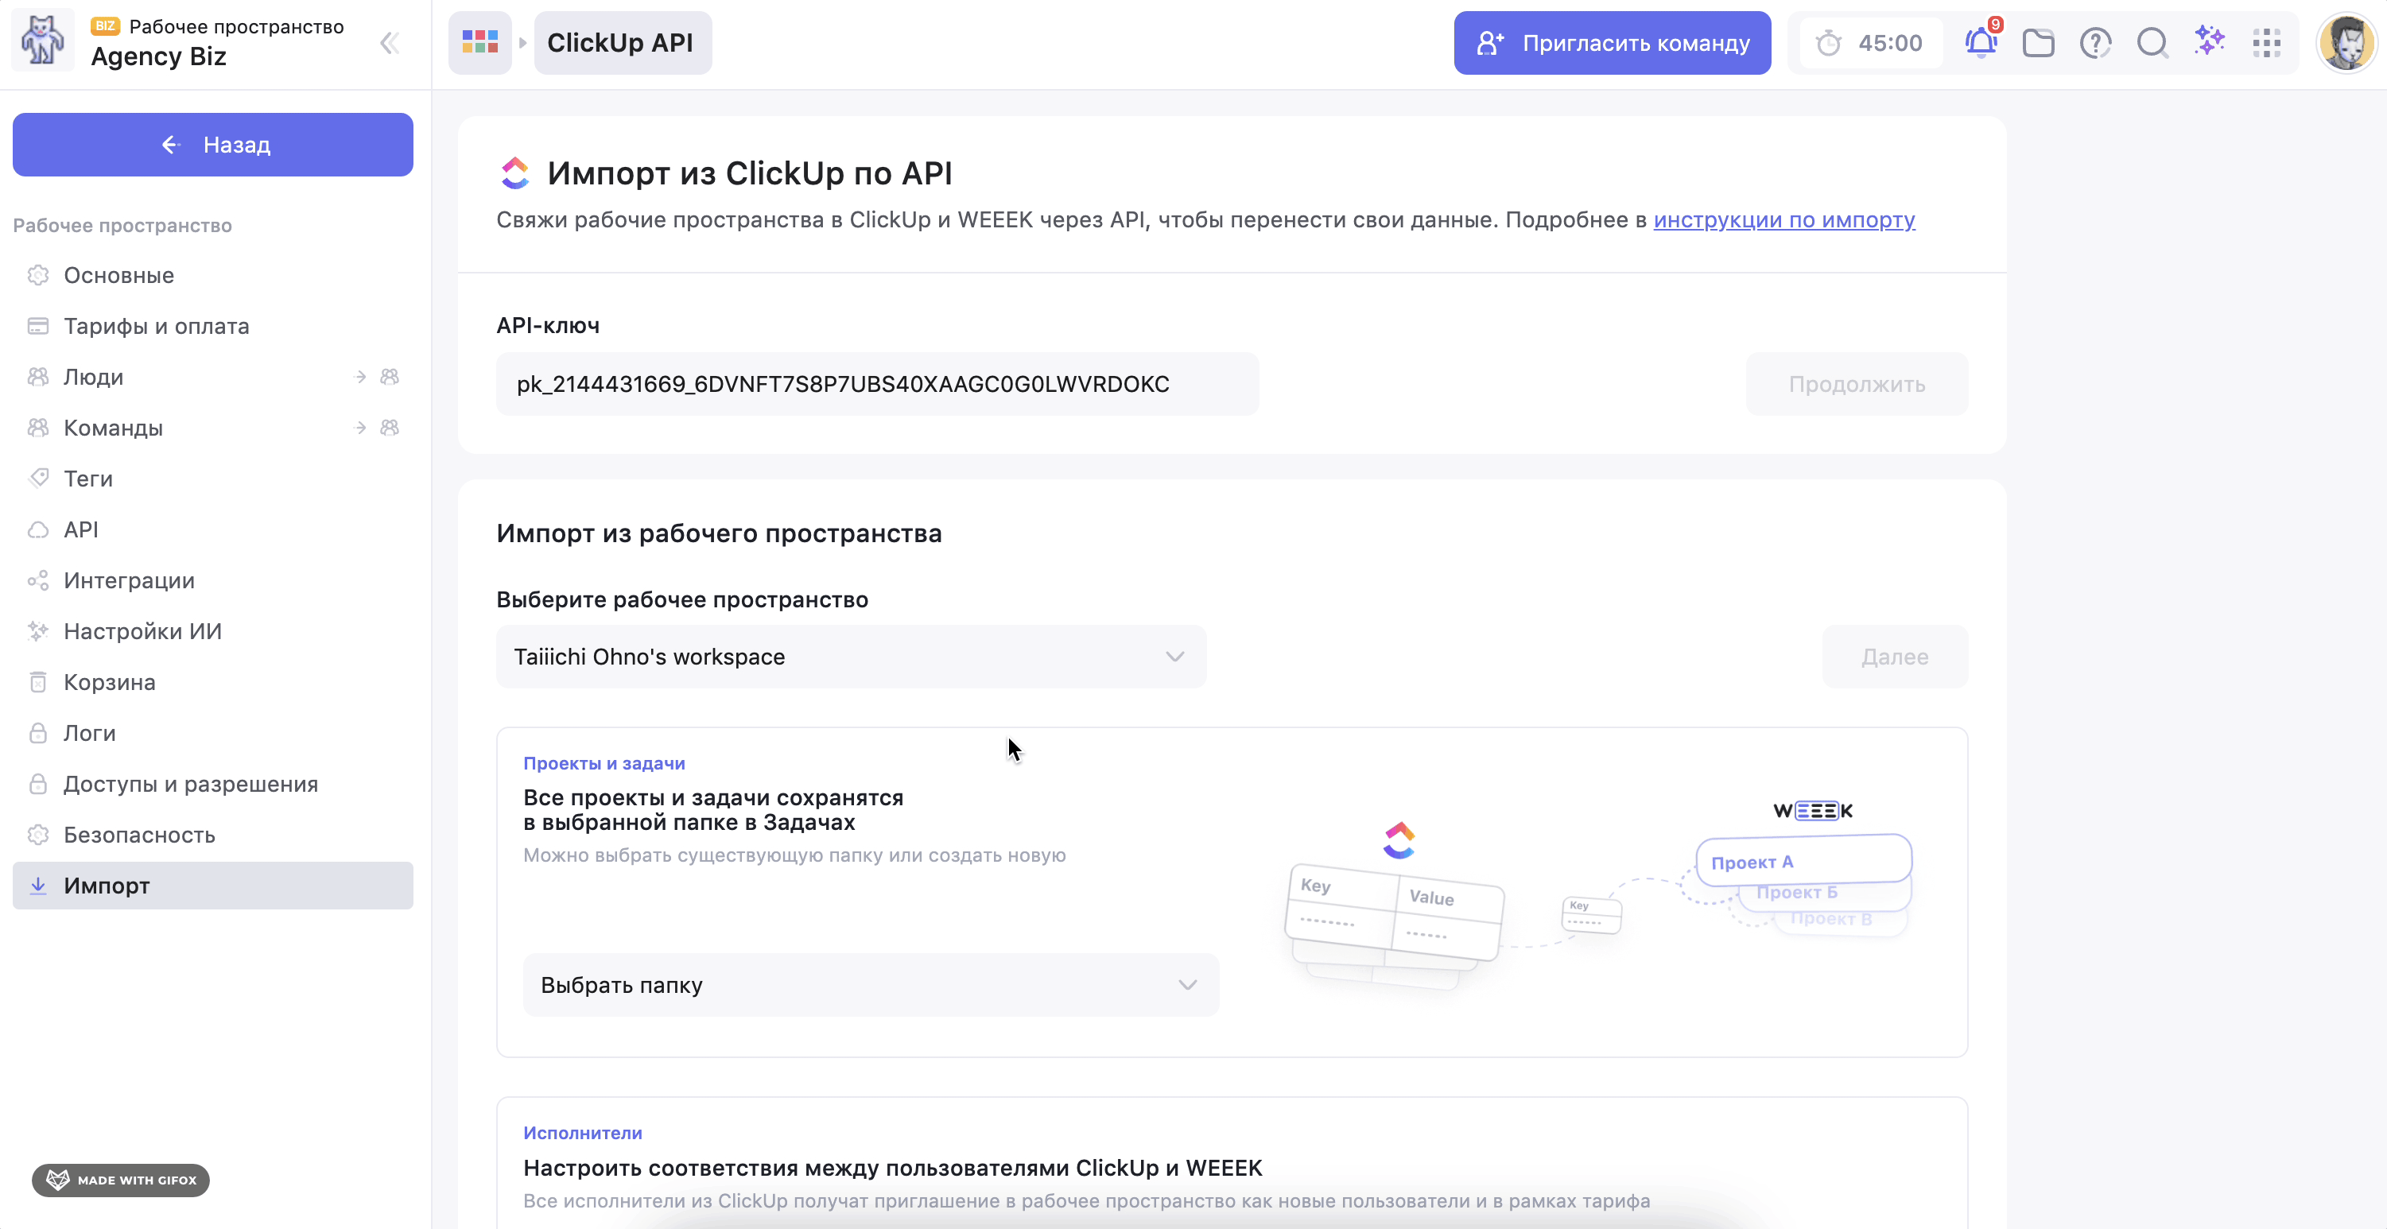Open the Выбрать папку dropdown
The width and height of the screenshot is (2387, 1229).
(x=870, y=984)
